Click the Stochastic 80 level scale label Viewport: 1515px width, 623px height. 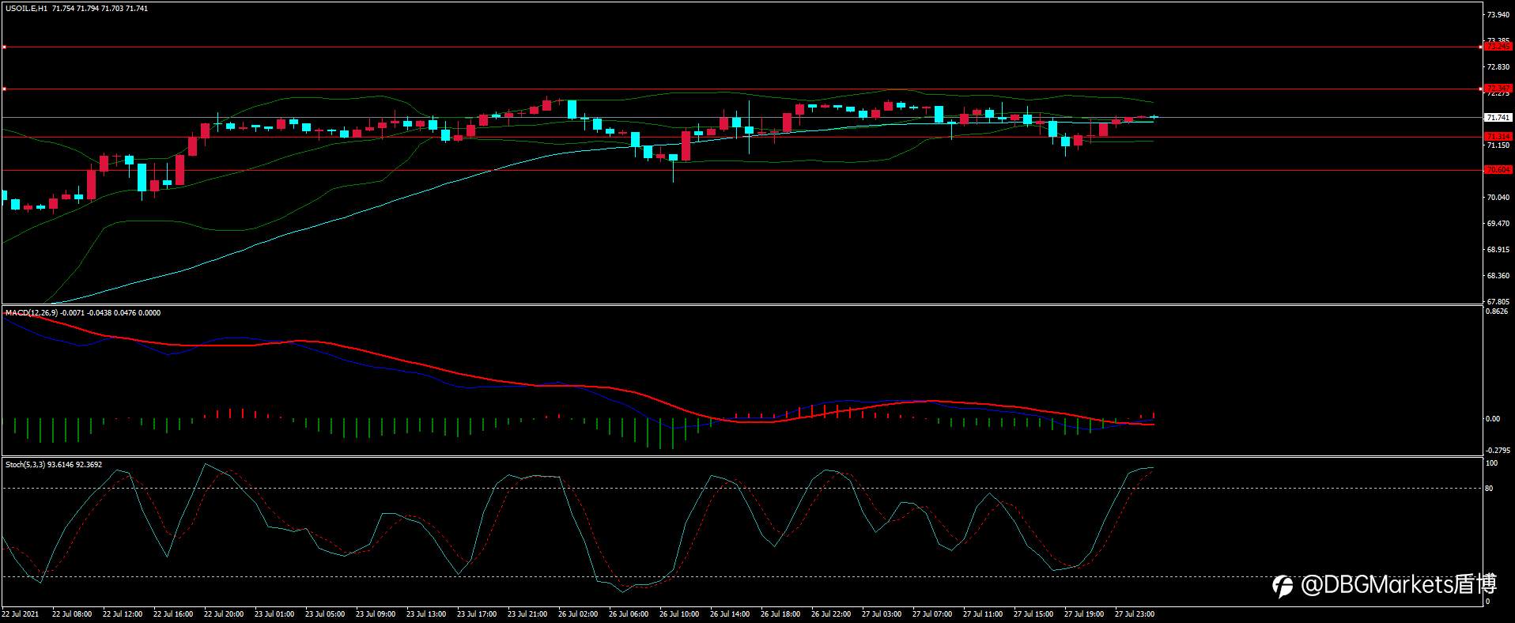point(1489,489)
